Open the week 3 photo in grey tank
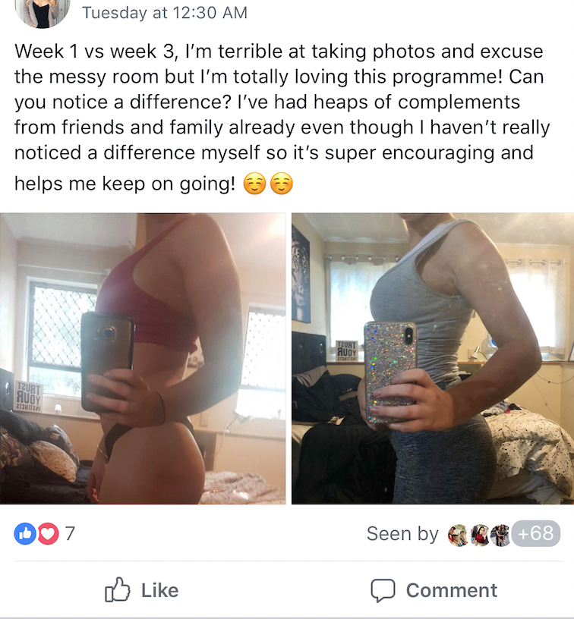The width and height of the screenshot is (574, 619). point(433,359)
